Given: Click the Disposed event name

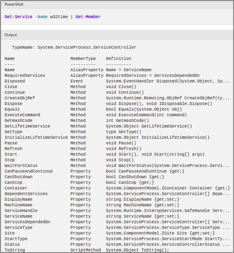Looking at the screenshot, I should tap(15, 81).
